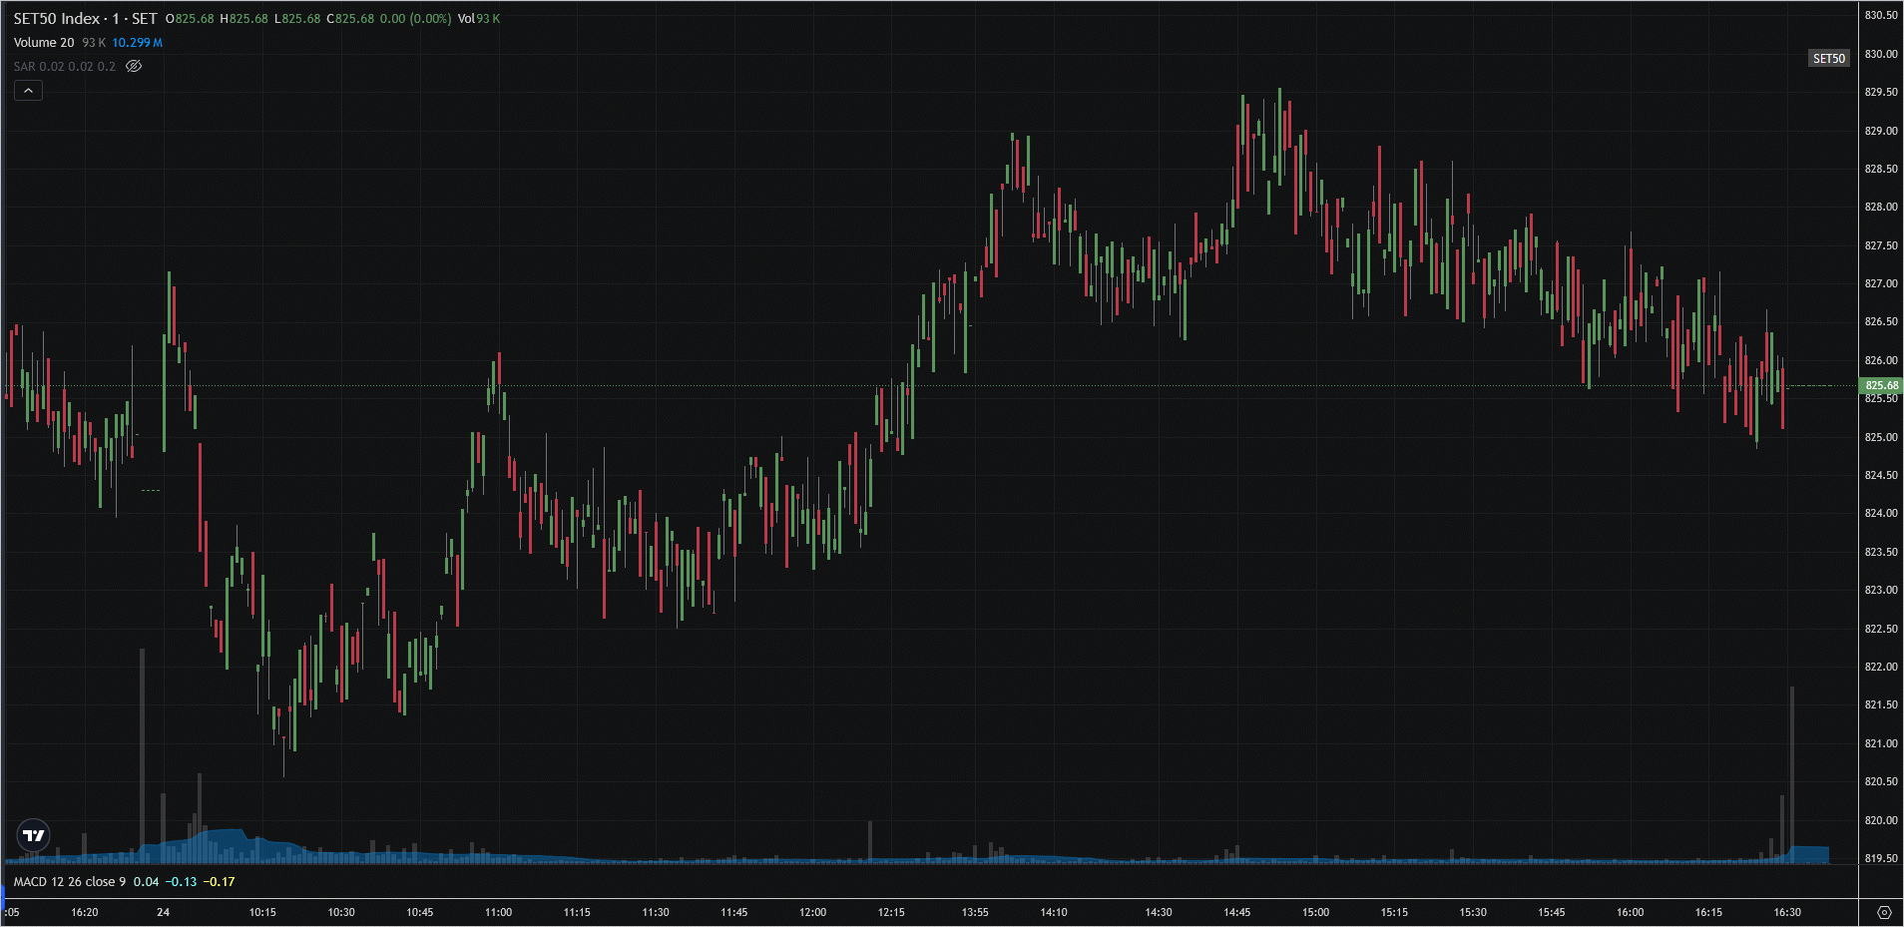Show the hidden SAR indicator via eye icon
Image resolution: width=1904 pixels, height=927 pixels.
point(134,67)
